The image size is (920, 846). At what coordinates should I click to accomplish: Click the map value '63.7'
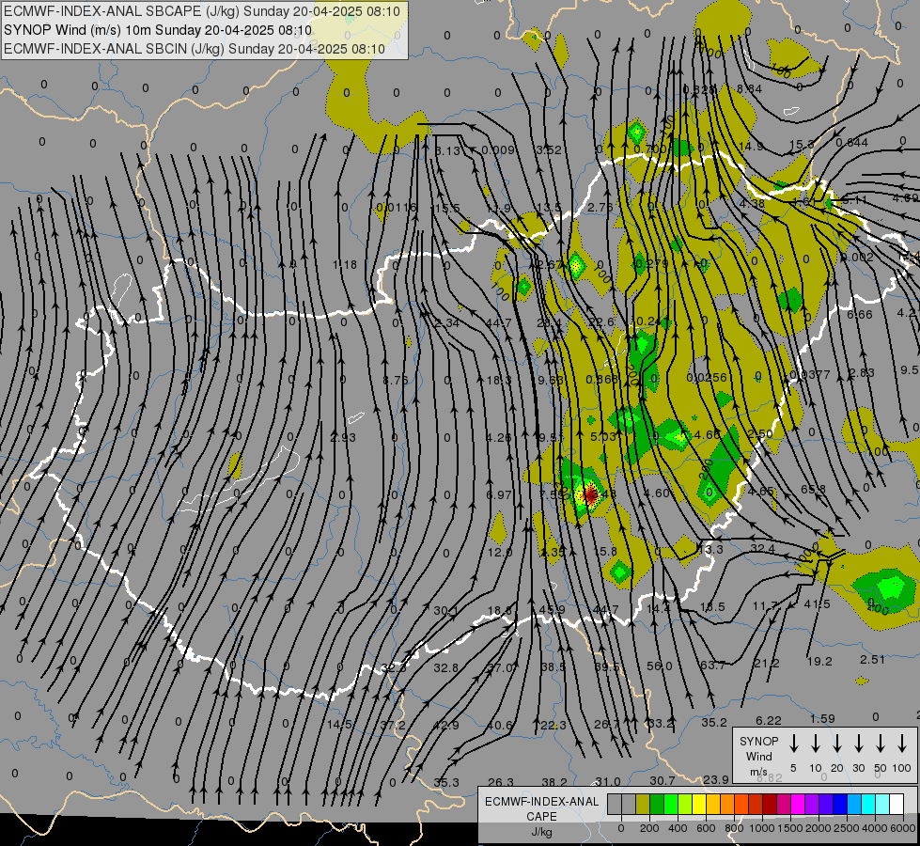coord(712,666)
